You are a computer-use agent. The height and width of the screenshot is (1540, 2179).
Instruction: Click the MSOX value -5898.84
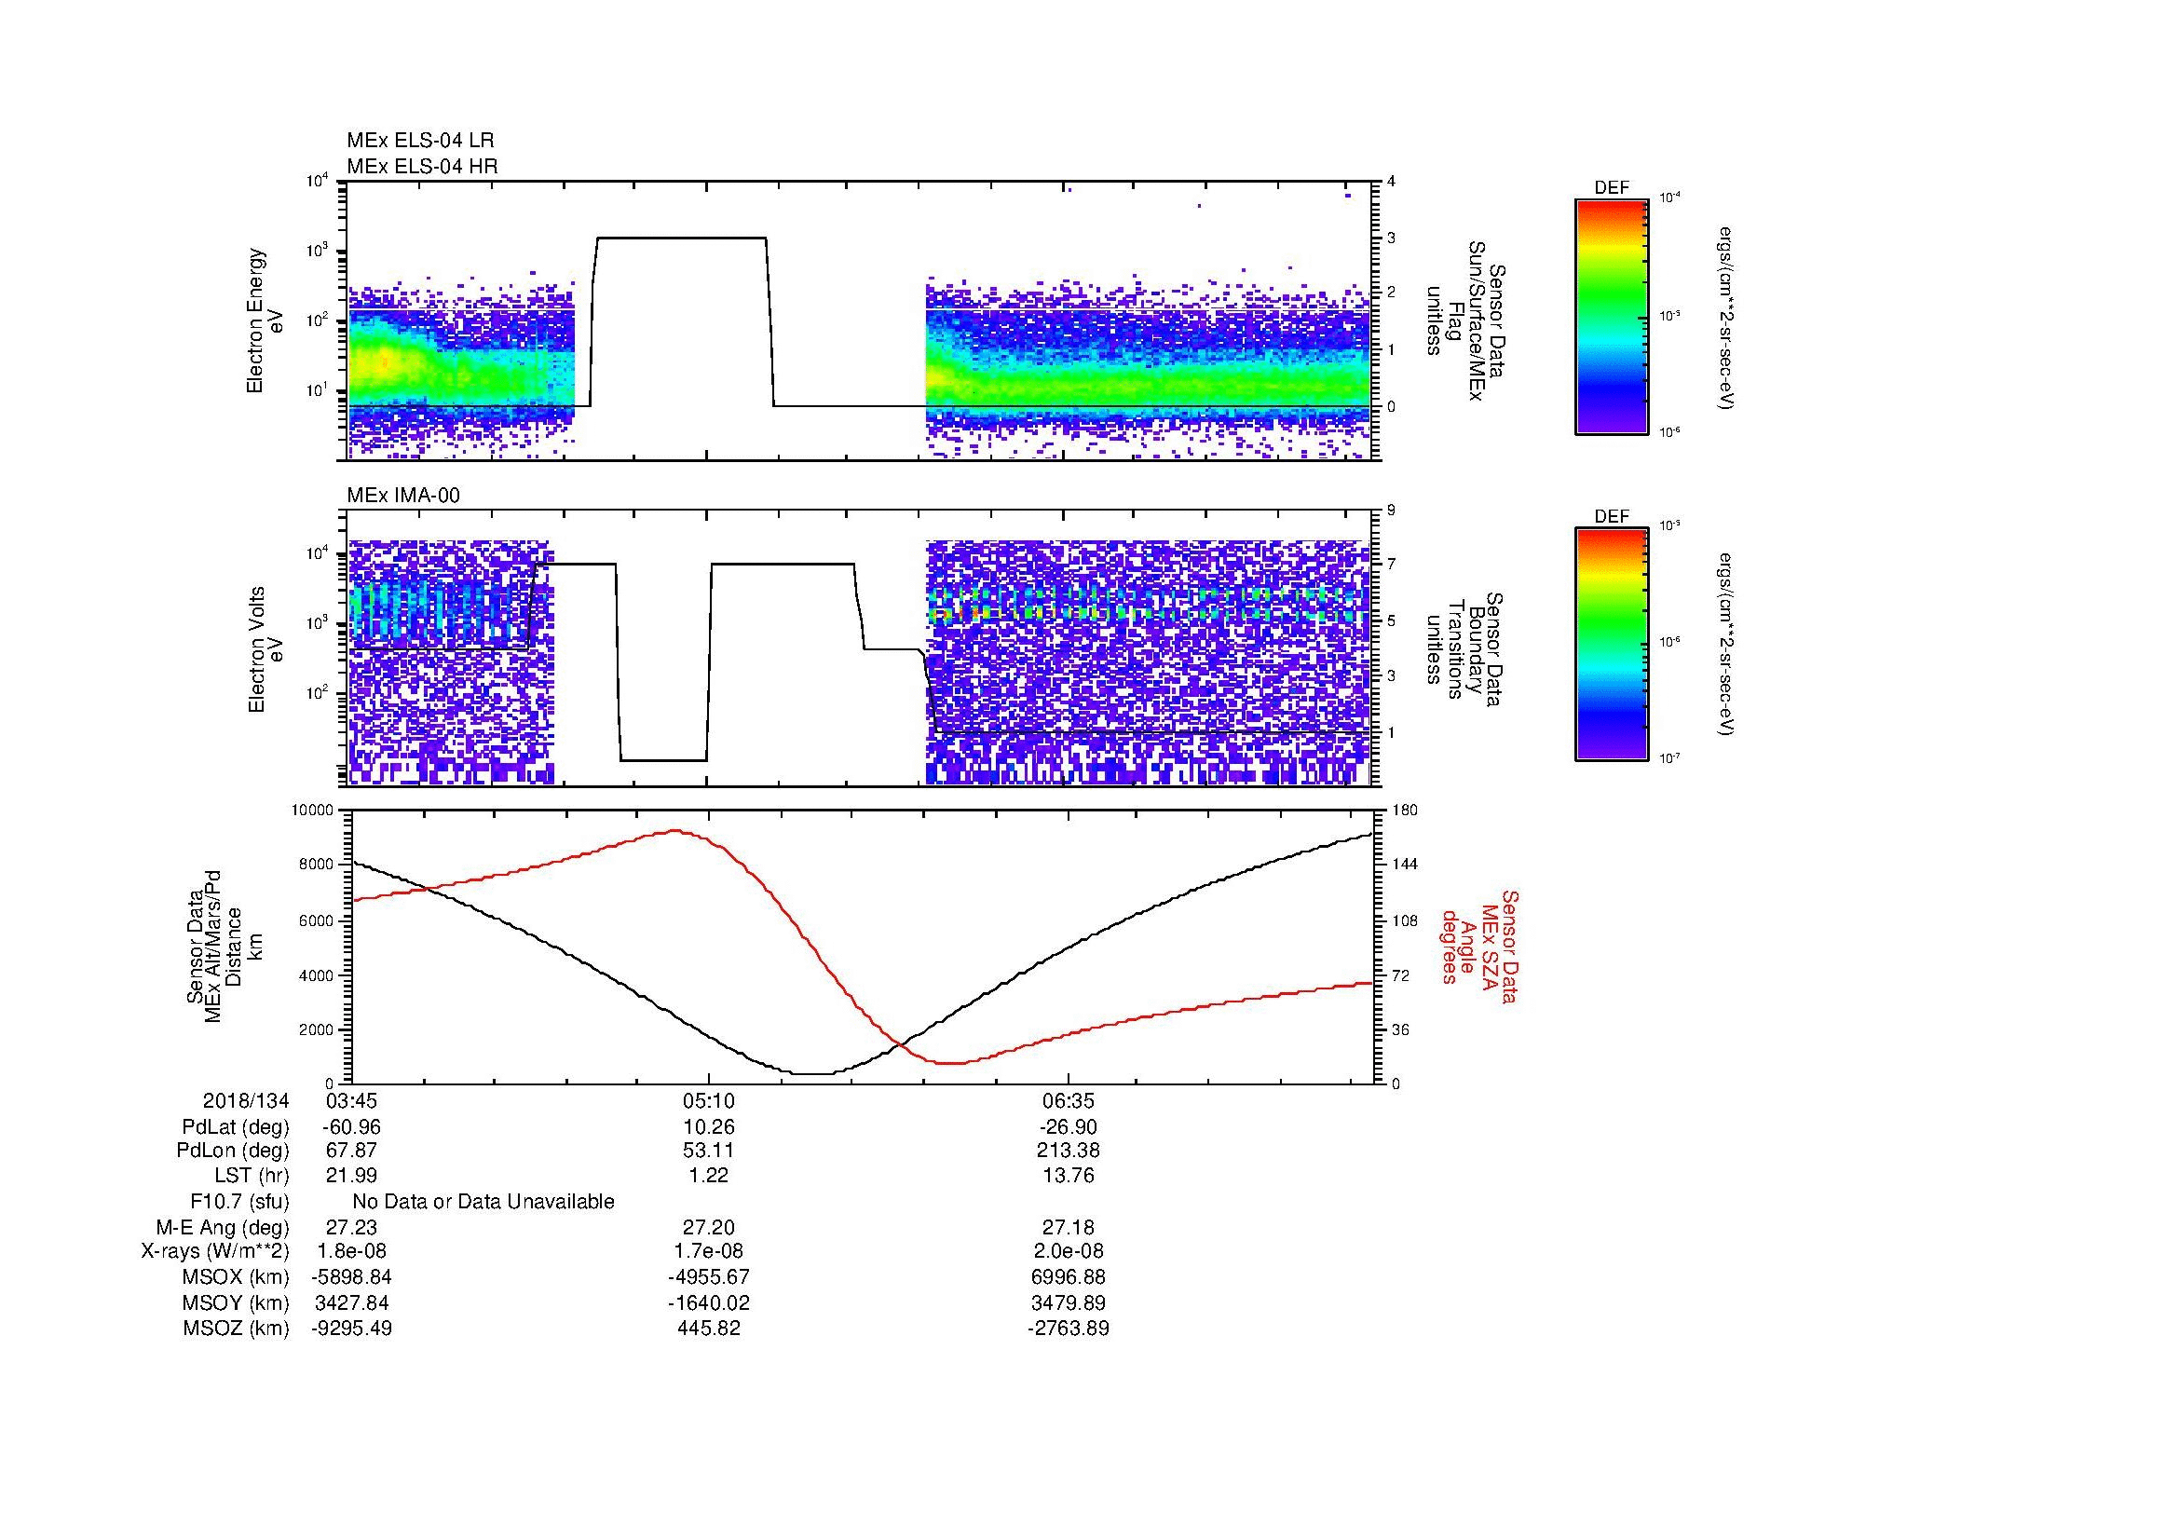(x=352, y=1278)
